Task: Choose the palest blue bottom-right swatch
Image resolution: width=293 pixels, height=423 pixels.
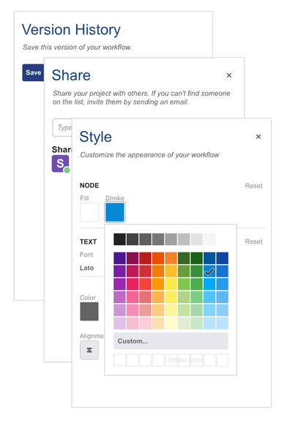Action: click(222, 323)
